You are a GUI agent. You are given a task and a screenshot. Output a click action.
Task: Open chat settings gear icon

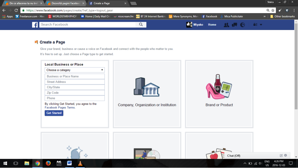285,155
